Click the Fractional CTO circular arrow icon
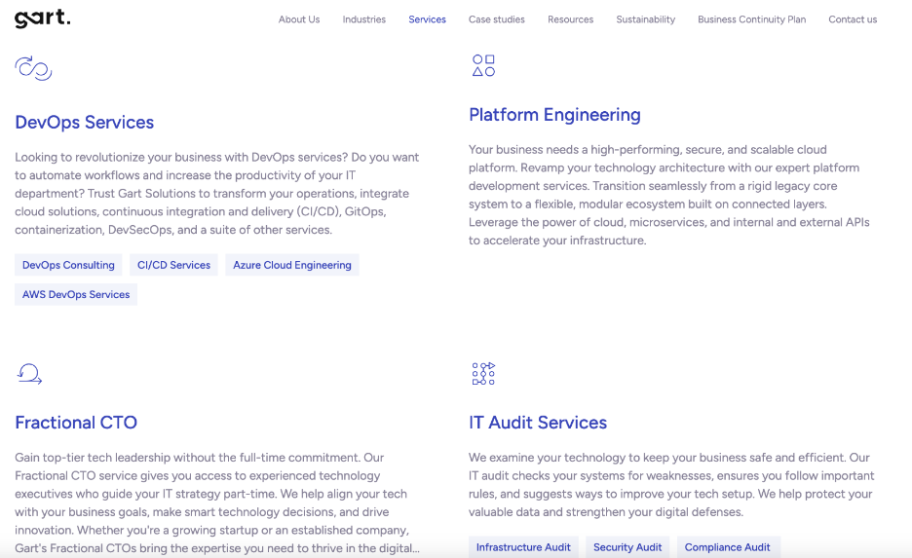This screenshot has height=558, width=912. [29, 374]
